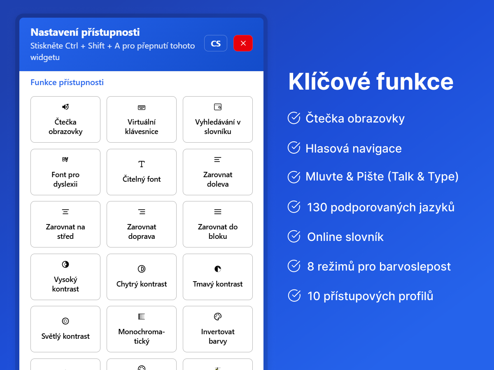
Task: Choose the Chytrý kontrast card
Action: click(142, 277)
